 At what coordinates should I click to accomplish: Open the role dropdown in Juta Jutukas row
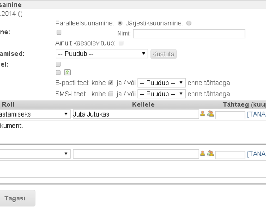35,114
